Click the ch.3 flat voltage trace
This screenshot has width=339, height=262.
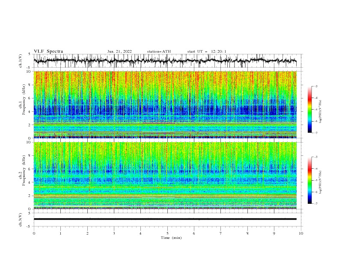point(165,219)
